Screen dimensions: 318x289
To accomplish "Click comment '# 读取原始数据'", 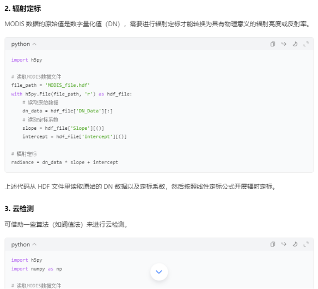I will [40, 103].
